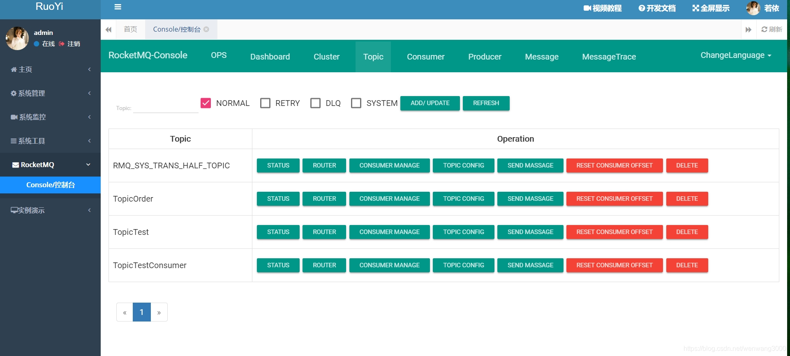Screen dimensions: 790x356
Task: Click the 开发文档 link
Action: [x=657, y=8]
